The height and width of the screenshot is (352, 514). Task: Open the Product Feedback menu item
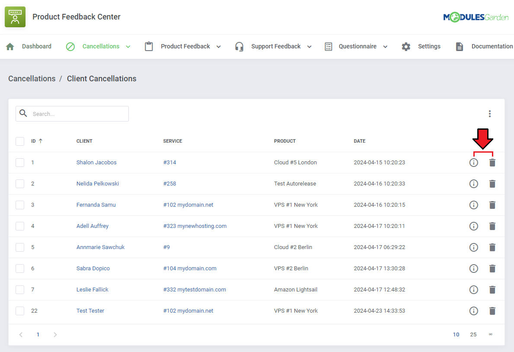185,46
